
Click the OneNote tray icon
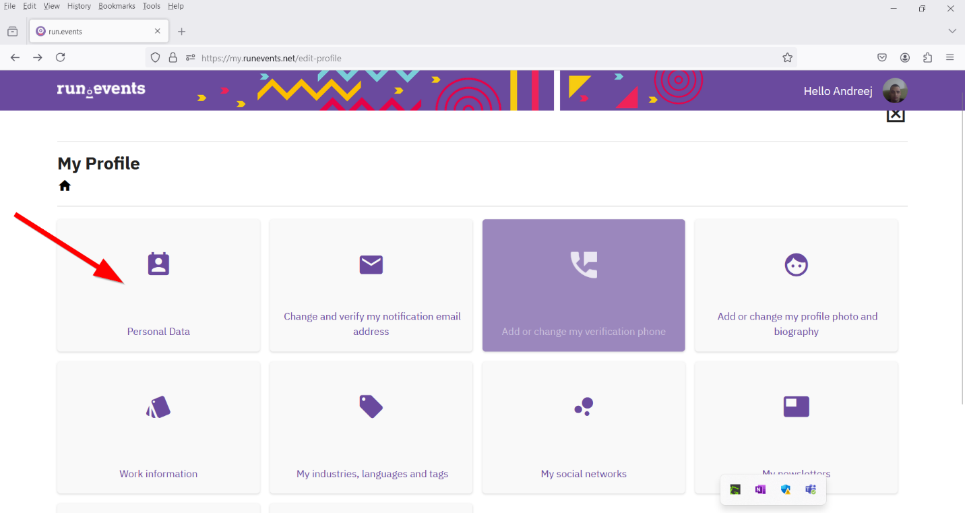click(760, 489)
